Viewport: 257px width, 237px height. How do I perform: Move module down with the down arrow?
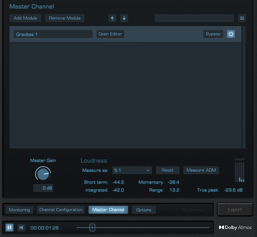coord(124,18)
